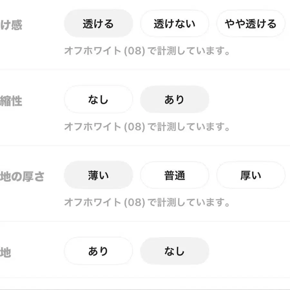290x290 pixels.
Task: Click the divider line below the thickness note
Action: point(145,221)
